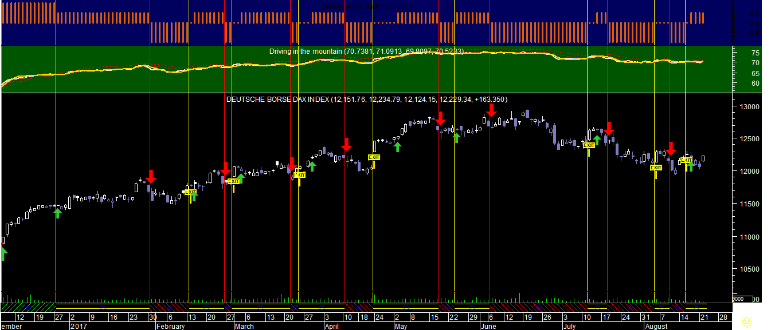Click the EXIT marker in early August
Screen dimensions: 775x330
click(x=656, y=168)
